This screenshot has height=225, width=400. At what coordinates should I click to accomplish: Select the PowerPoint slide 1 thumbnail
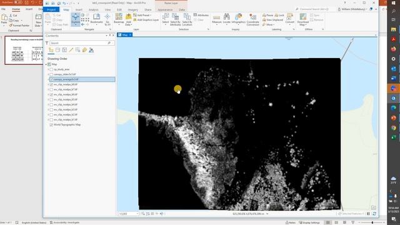click(24, 50)
